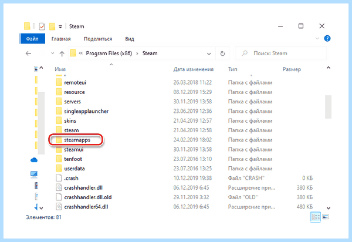
Task: Click the New folder quick access icon
Action: pyautogui.click(x=52, y=26)
